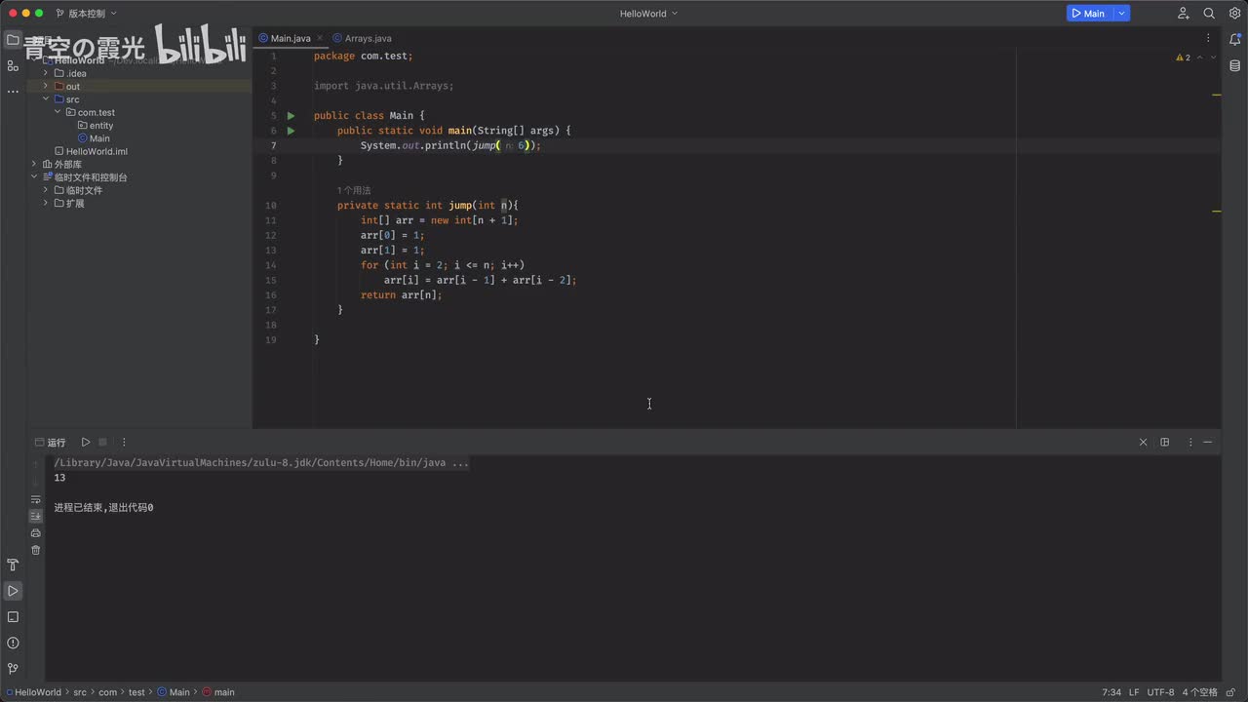Open Search Everywhere magnifier
Screen dimensions: 1248x702
[1209, 14]
